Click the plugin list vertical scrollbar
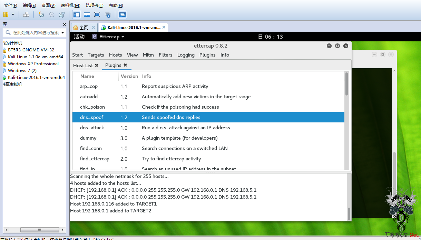 [x=346, y=84]
